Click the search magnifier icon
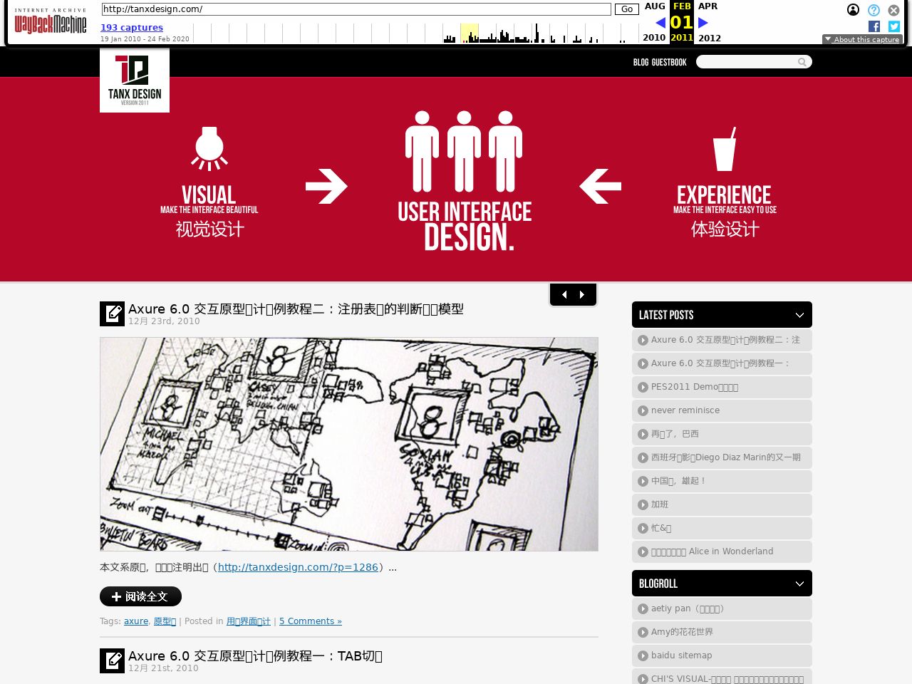Screen dimensions: 912x684 coord(802,62)
